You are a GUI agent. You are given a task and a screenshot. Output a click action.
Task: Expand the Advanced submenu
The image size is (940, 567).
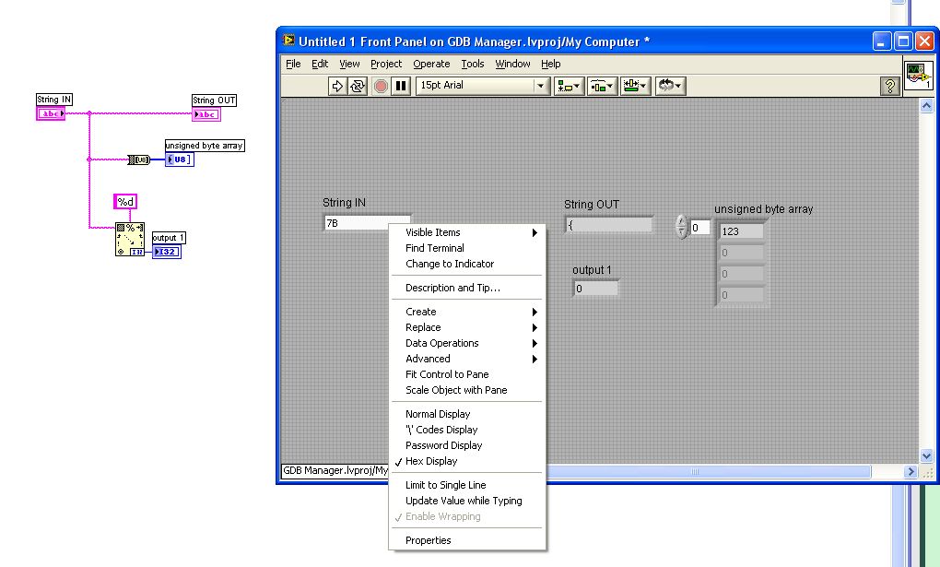click(x=467, y=359)
